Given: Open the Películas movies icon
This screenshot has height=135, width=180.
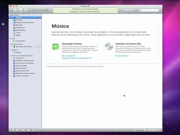Looking at the screenshot, I should pyautogui.click(x=14, y=20).
